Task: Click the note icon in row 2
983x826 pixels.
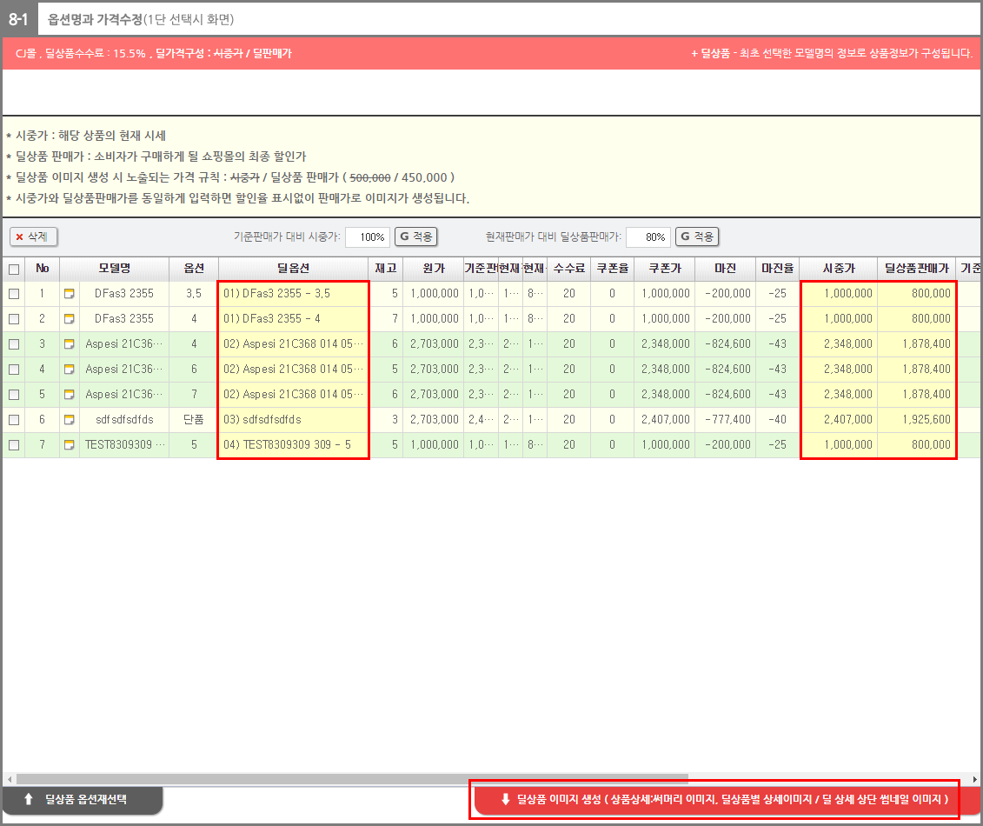Action: (70, 319)
